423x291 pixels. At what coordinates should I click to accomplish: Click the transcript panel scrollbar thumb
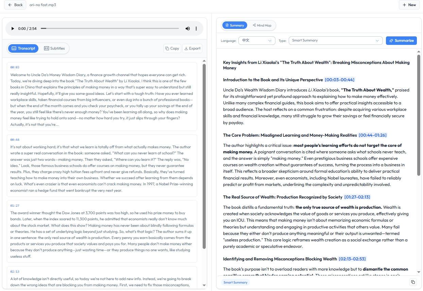(204, 156)
